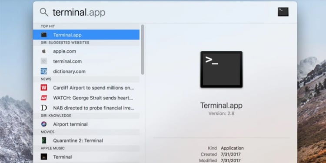Viewport: 326px width, 163px height.
Task: Open the Cardiff Airport news result
Action: click(86, 87)
